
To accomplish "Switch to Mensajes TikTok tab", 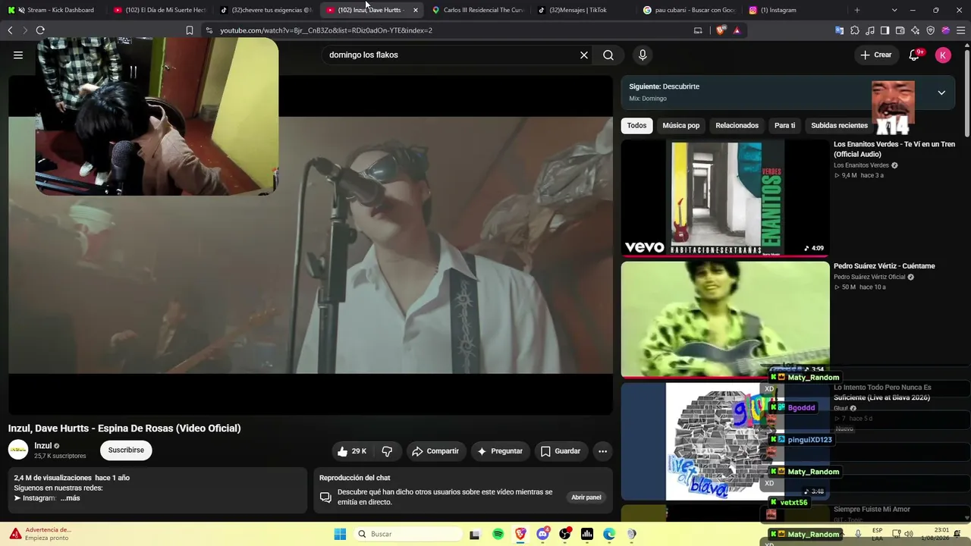I will tap(584, 10).
